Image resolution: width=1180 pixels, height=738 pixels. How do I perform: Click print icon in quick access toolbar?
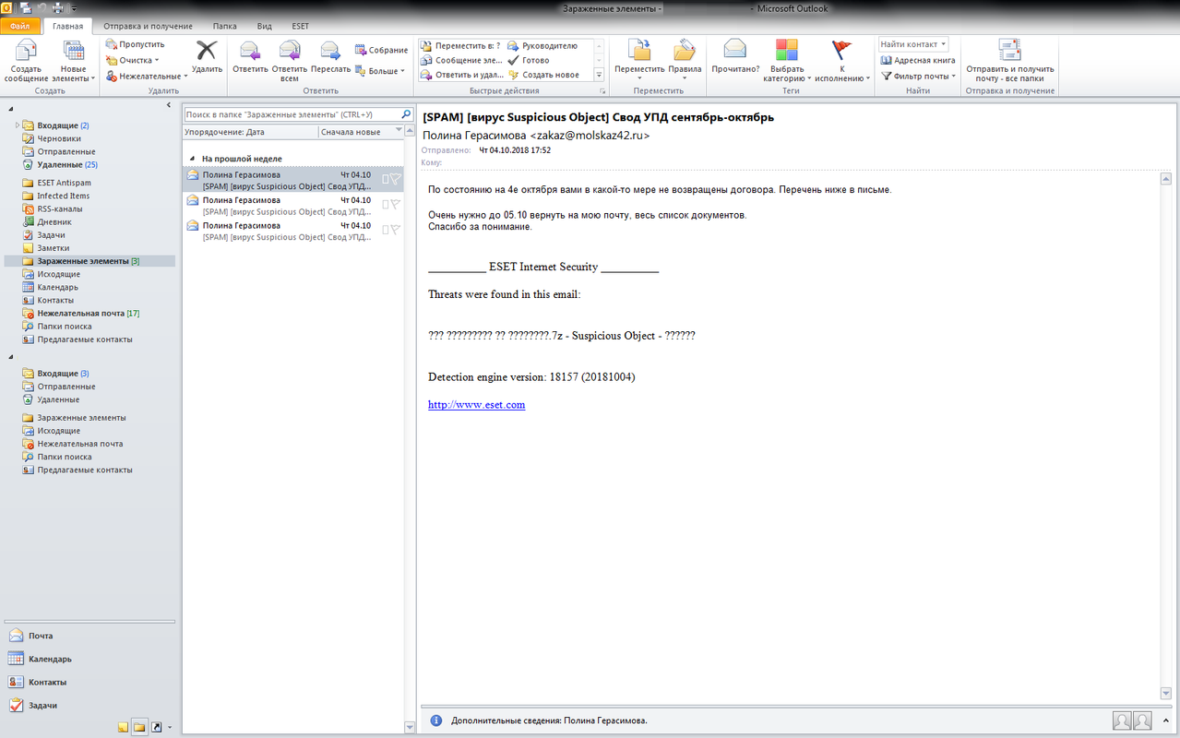(x=57, y=8)
